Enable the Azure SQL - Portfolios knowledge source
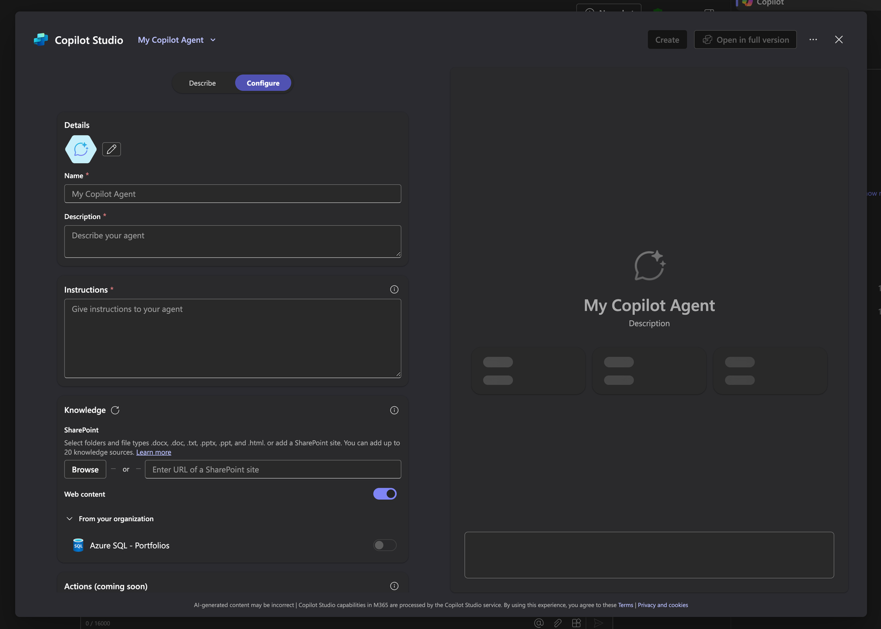 pyautogui.click(x=384, y=545)
